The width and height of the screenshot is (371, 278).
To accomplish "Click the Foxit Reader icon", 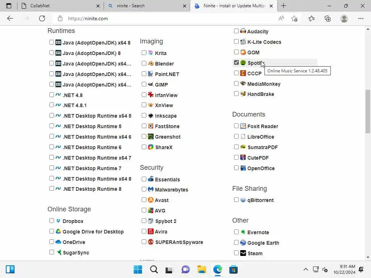I will (243, 126).
